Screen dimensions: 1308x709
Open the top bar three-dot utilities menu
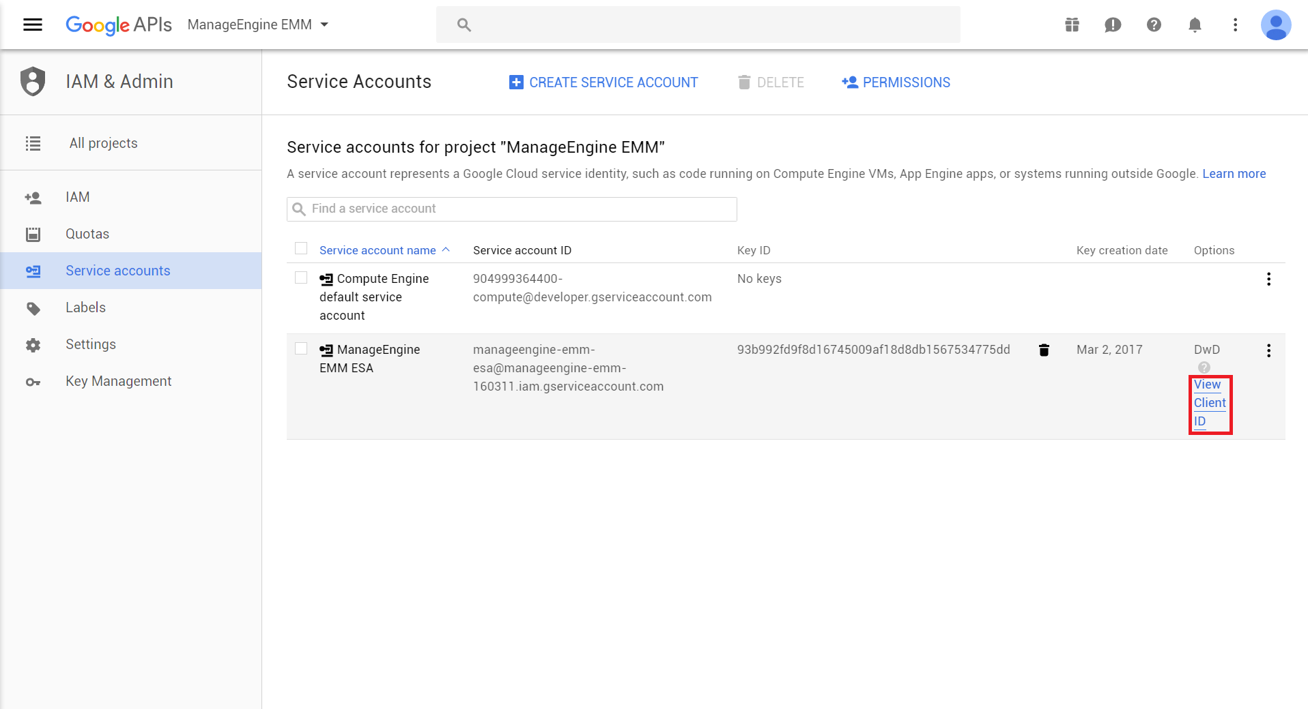tap(1235, 25)
